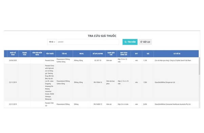Click the Cơ sở SX column header
The width and height of the screenshot is (204, 133).
pyautogui.click(x=177, y=54)
